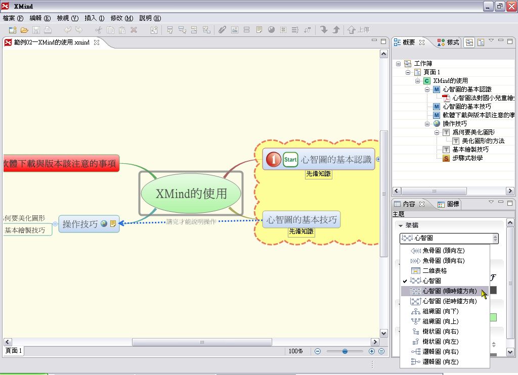Click the Paste clipboard icon
Screen dimensions: 518x375
[122, 30]
